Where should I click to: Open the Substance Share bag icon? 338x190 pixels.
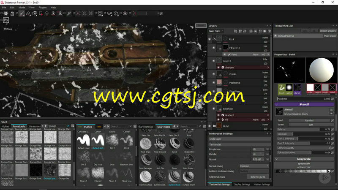click(x=12, y=14)
